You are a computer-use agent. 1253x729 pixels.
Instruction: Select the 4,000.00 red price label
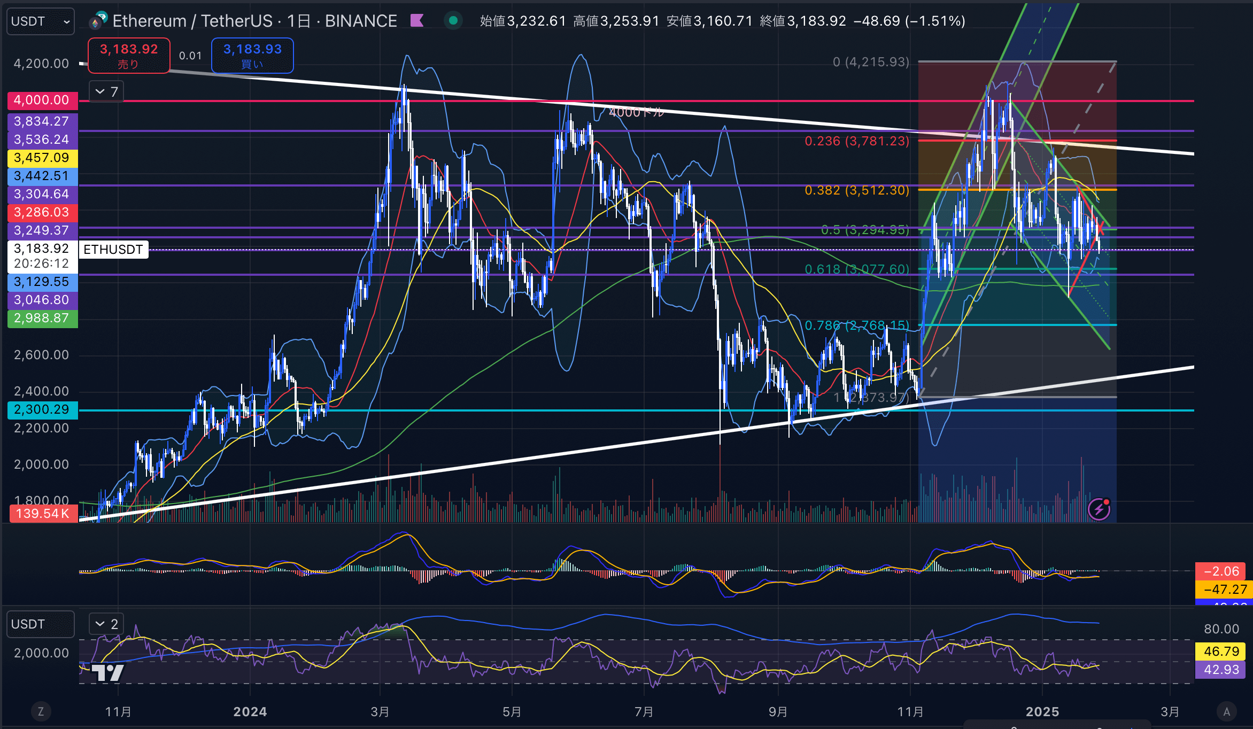pos(42,100)
